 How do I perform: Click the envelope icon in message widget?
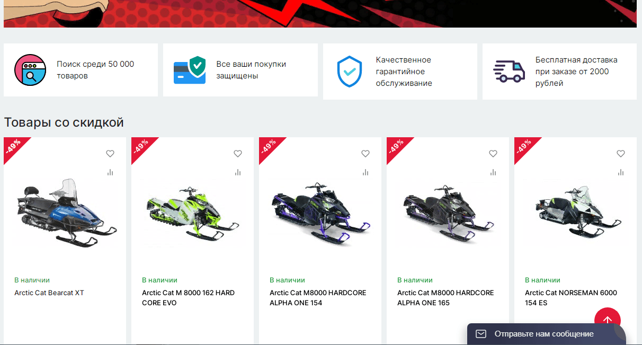[481, 334]
